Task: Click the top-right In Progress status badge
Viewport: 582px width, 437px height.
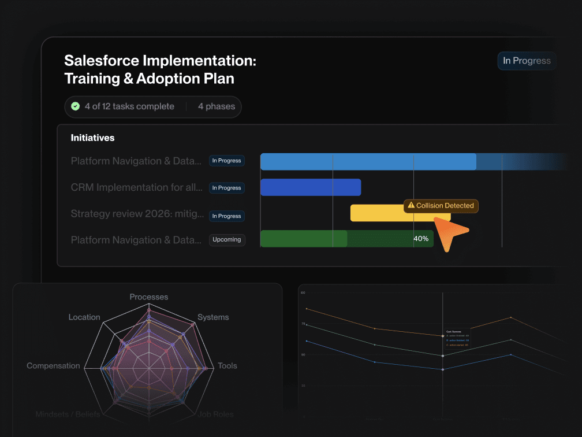Action: click(x=527, y=61)
